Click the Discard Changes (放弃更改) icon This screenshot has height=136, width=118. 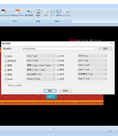coord(67,12)
